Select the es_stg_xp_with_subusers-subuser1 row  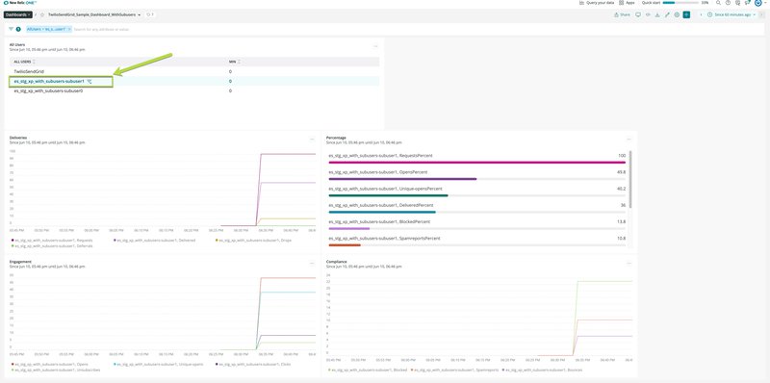194,81
